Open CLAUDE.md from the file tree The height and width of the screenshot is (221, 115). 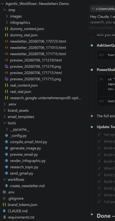pos(17,211)
